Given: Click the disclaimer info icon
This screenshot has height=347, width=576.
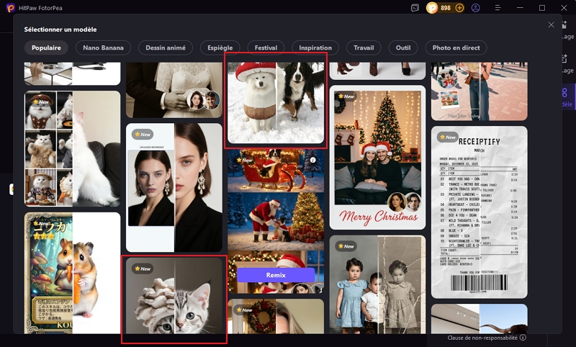Looking at the screenshot, I should pyautogui.click(x=523, y=337).
